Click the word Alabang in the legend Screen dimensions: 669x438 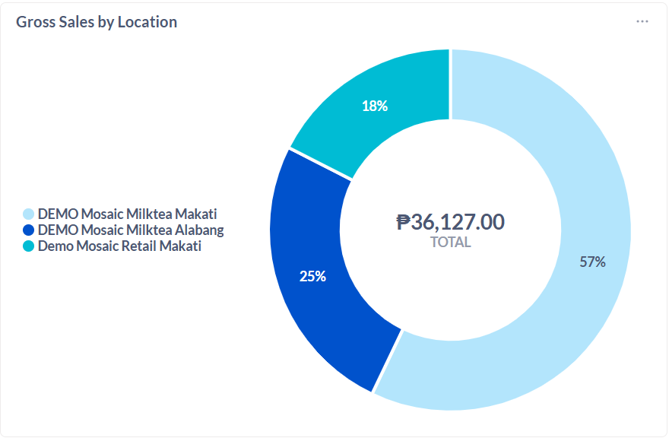click(x=198, y=230)
